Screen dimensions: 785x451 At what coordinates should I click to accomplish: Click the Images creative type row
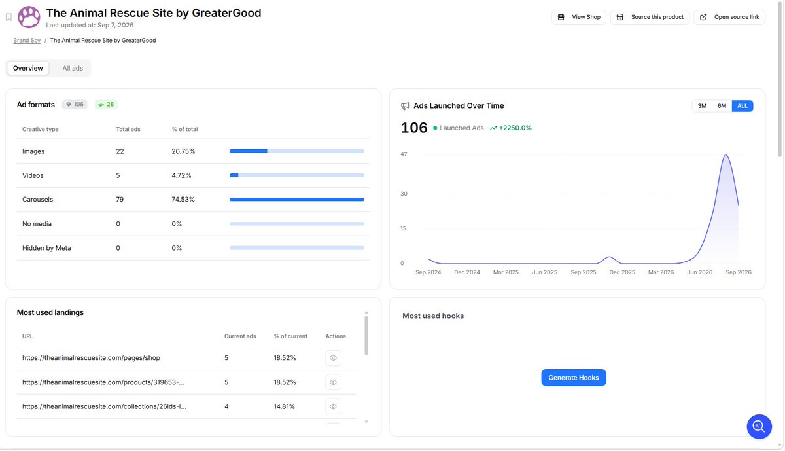193,151
